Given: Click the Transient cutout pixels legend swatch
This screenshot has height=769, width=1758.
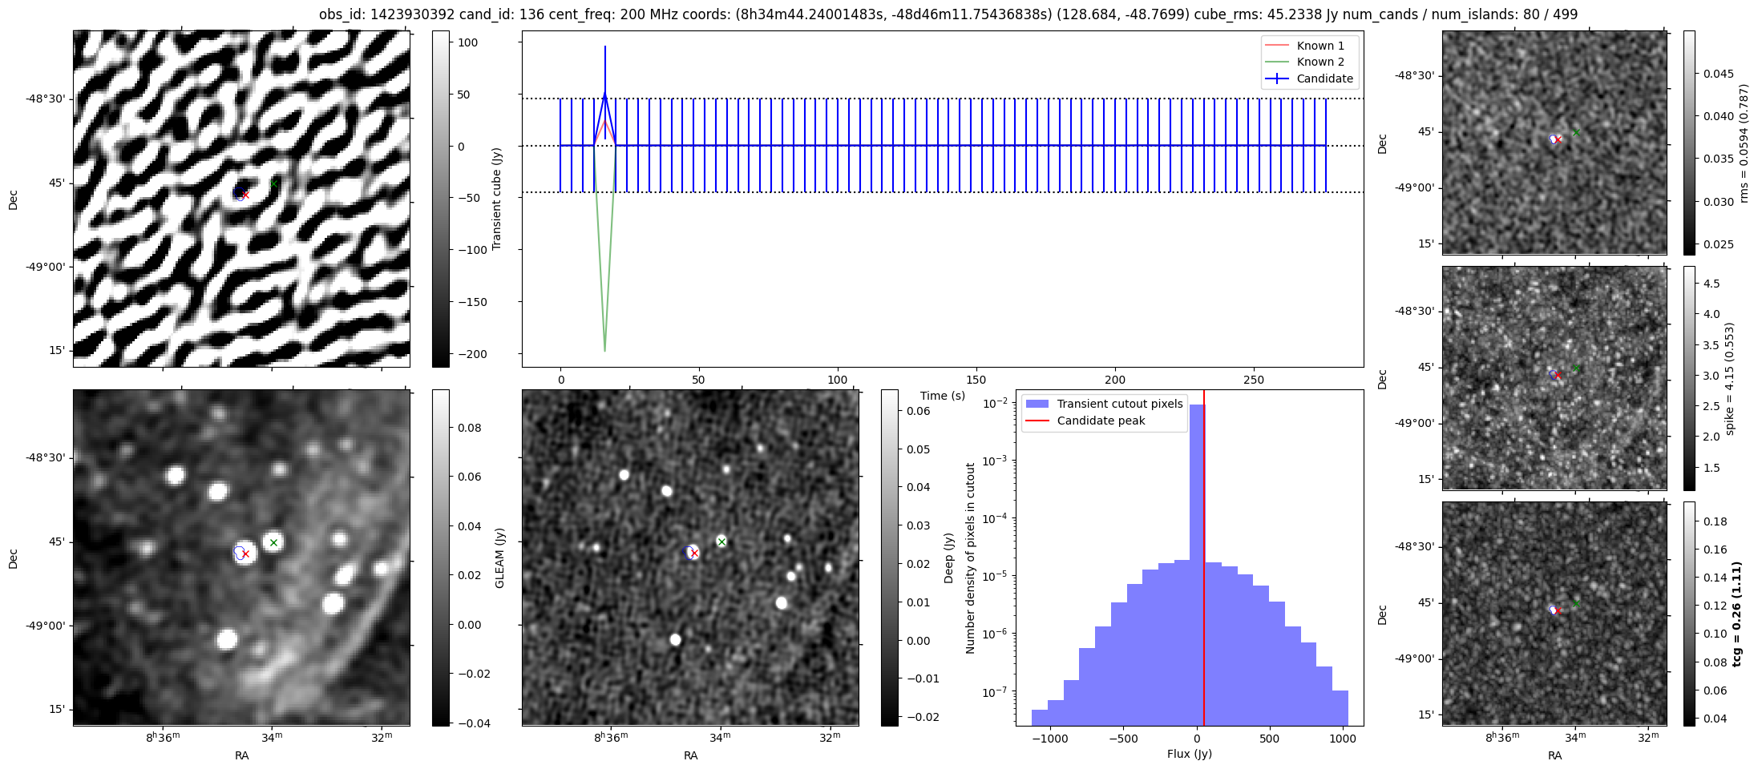Looking at the screenshot, I should point(1037,404).
